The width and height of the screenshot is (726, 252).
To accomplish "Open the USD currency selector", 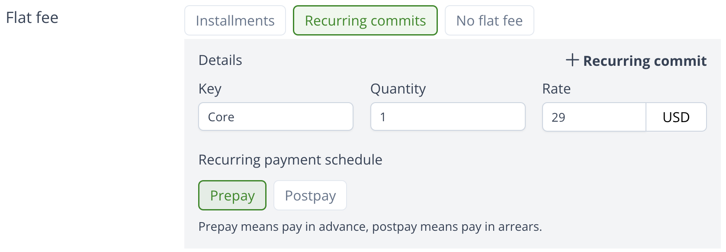I will tap(676, 117).
